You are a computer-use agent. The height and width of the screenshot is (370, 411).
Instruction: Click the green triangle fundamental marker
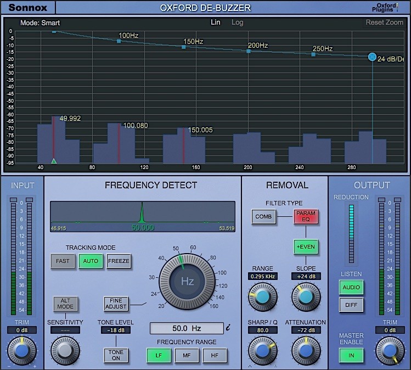[x=54, y=161]
